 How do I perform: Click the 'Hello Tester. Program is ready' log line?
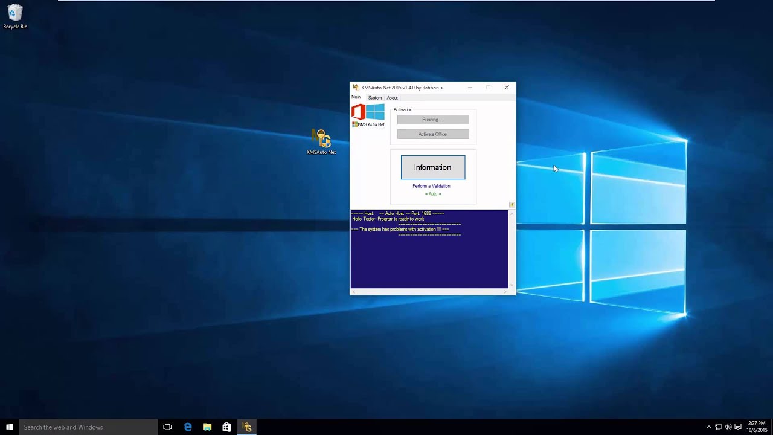pos(389,219)
